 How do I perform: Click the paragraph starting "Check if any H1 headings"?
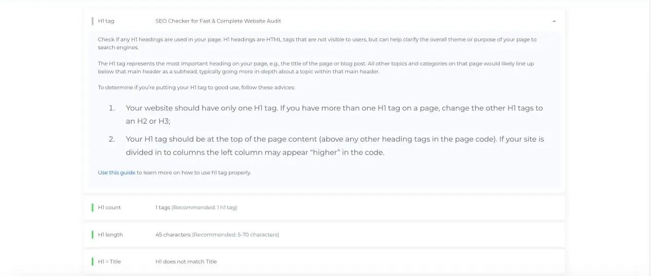point(317,43)
